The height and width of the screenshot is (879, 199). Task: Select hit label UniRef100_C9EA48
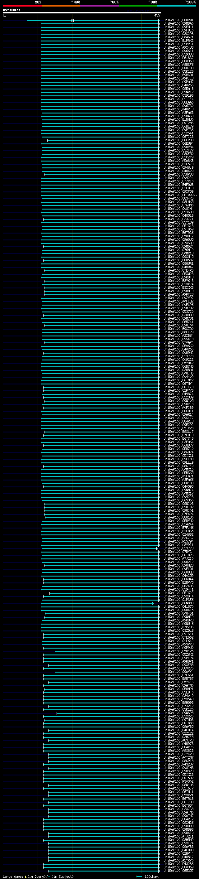click(x=178, y=89)
